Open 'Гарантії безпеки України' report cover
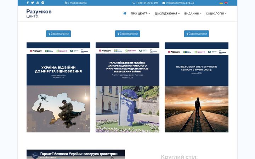Viewport: 255px width, 159px height. point(127,87)
